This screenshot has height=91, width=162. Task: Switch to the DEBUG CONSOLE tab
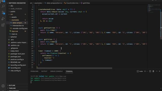56,71
